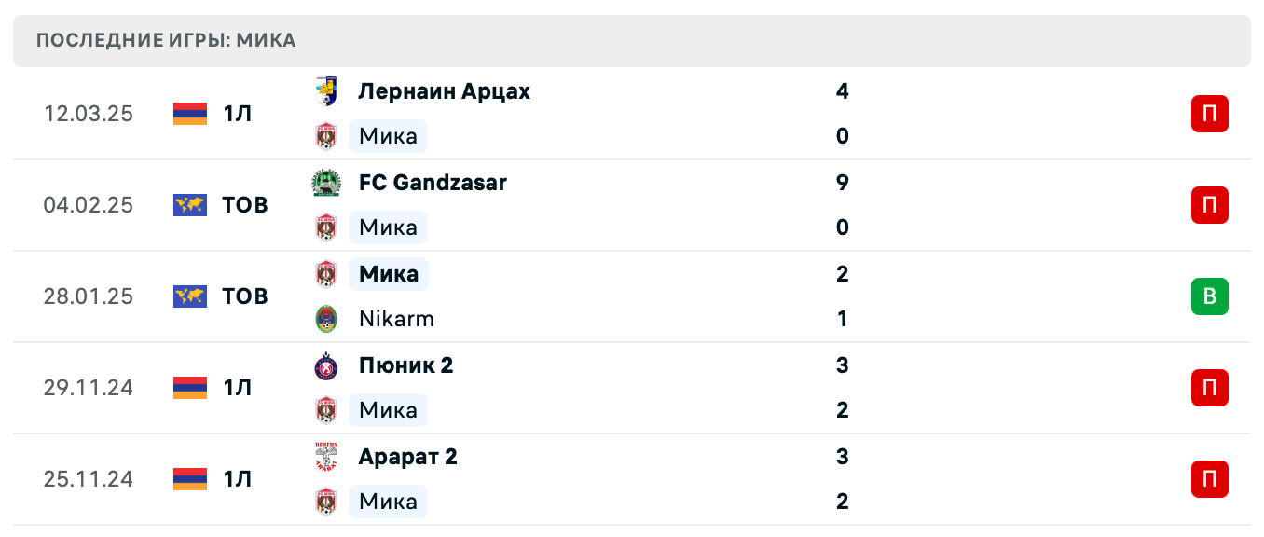Click Мика logo in the 28.01.25 match

(x=325, y=274)
